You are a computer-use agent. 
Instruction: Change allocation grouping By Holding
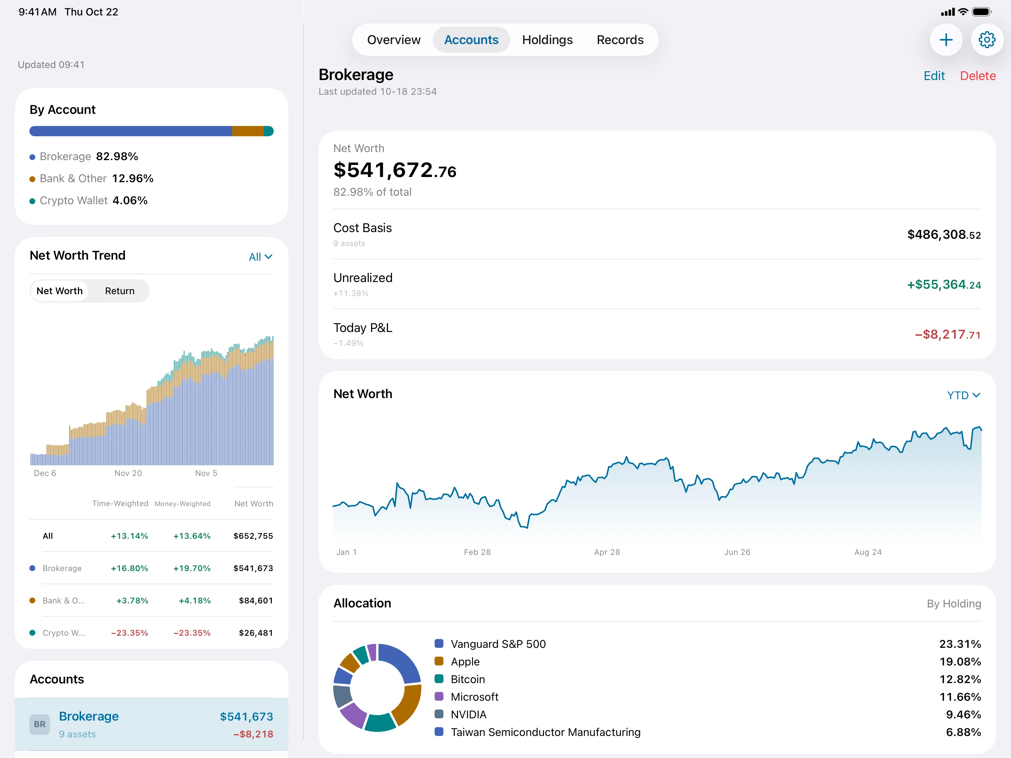(x=954, y=603)
